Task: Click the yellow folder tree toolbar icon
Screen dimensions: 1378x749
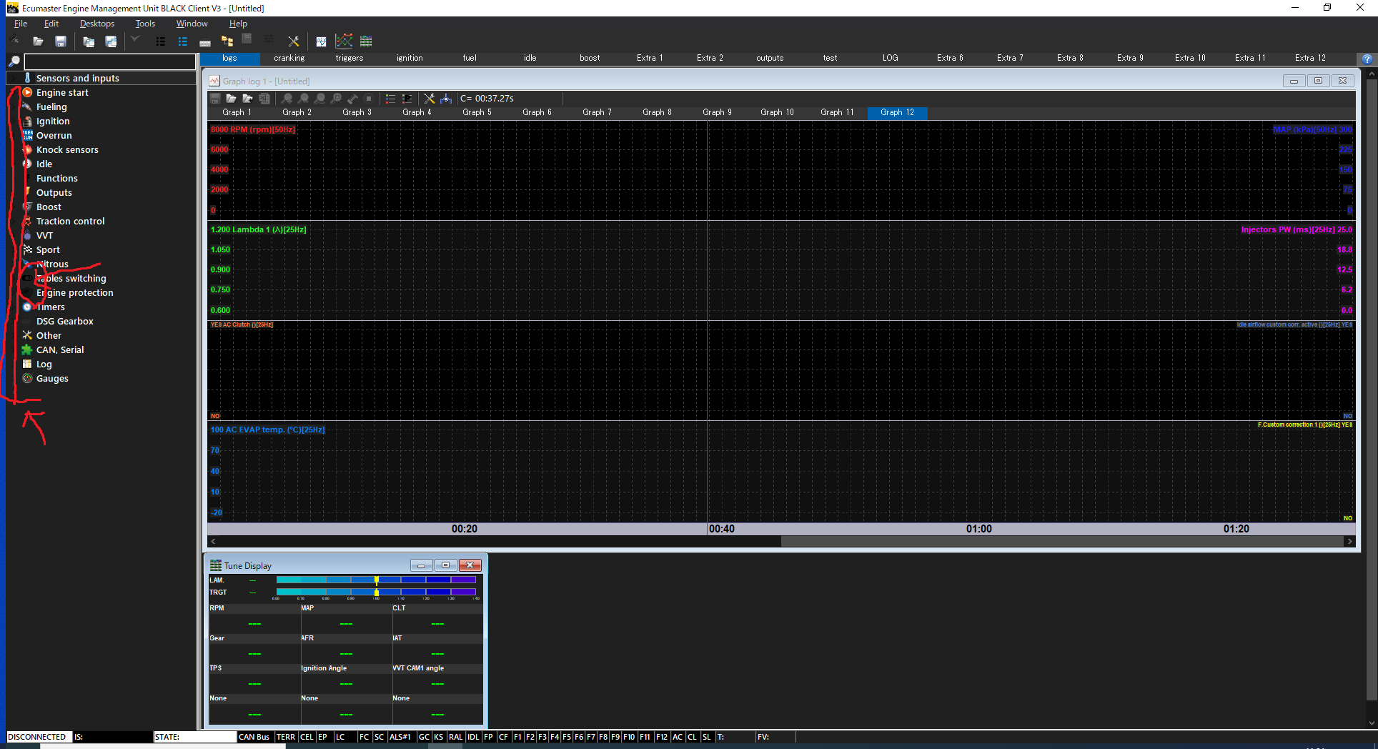Action: tap(227, 41)
